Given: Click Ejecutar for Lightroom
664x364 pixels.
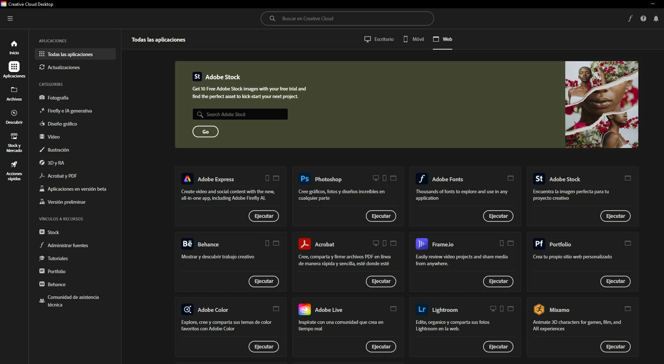Looking at the screenshot, I should click(x=498, y=347).
